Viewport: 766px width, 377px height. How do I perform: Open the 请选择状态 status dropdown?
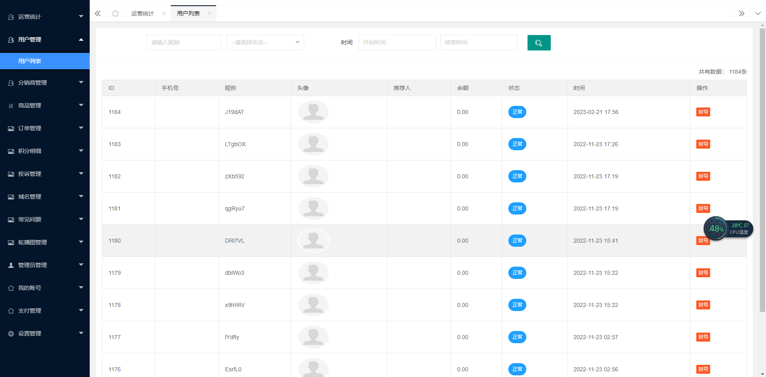(265, 42)
